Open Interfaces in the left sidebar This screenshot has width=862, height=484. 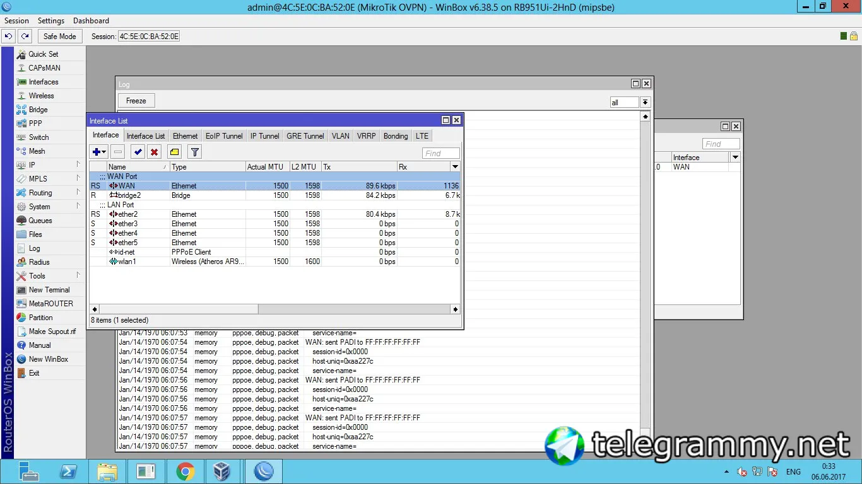tap(43, 82)
